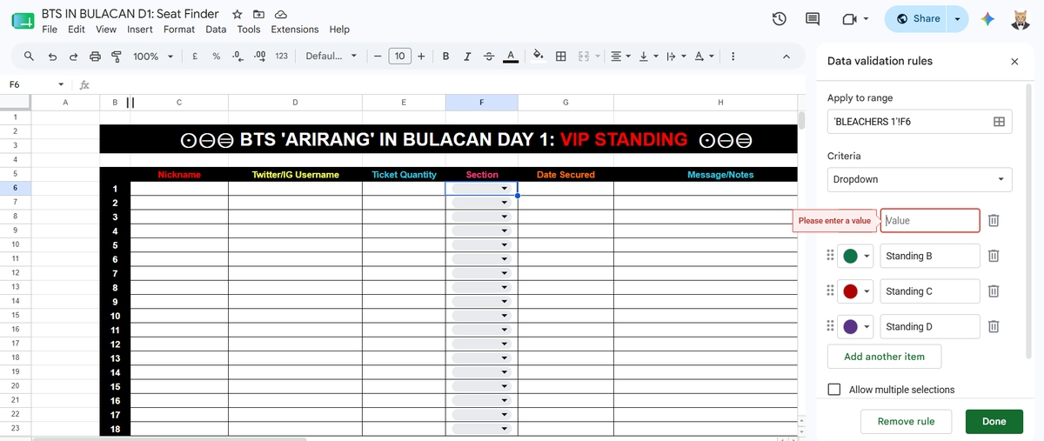Delete the Standing B item
This screenshot has width=1044, height=441.
point(994,256)
